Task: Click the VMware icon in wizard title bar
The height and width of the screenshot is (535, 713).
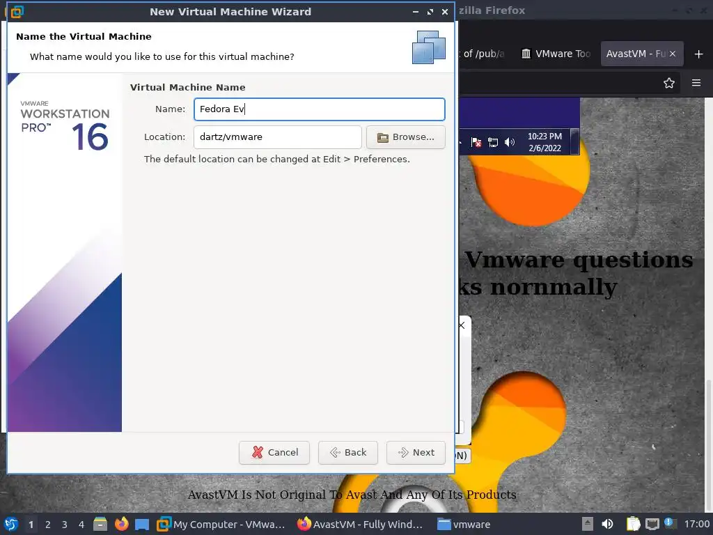Action: (17, 12)
